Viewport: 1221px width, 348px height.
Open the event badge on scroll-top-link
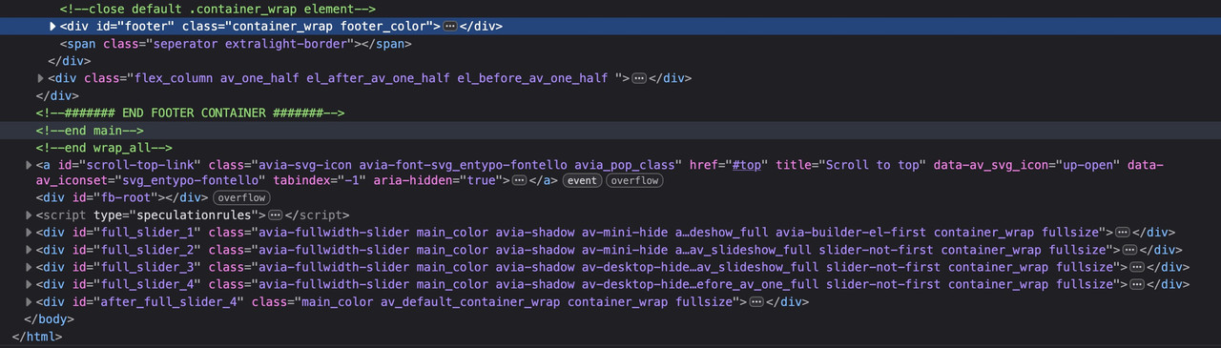581,180
